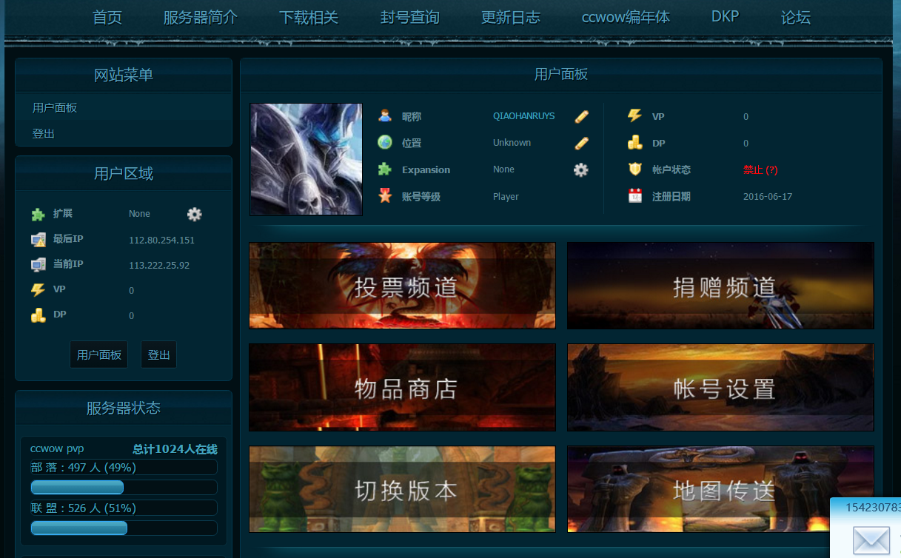The height and width of the screenshot is (558, 901).
Task: Click the envelope icon in the QQ chat widget
Action: (872, 541)
